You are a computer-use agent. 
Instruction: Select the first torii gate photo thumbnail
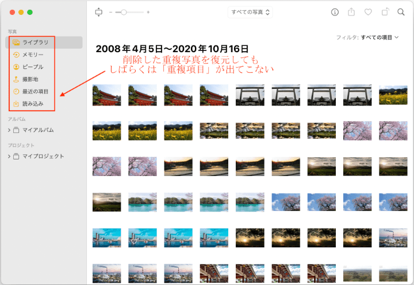pyautogui.click(x=250, y=95)
